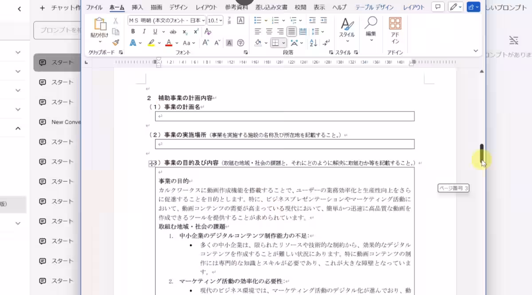532x295 pixels.
Task: Apply strikethrough to text
Action: click(173, 31)
